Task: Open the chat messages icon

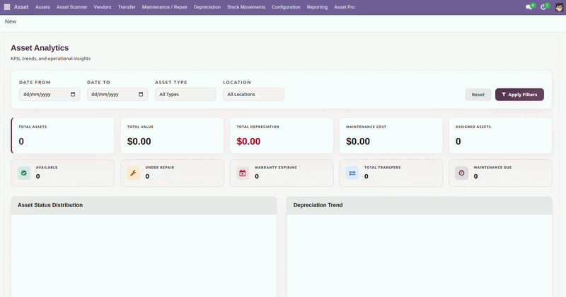Action: (x=529, y=7)
